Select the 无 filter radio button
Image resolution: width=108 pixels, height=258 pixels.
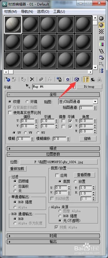(x=15, y=191)
